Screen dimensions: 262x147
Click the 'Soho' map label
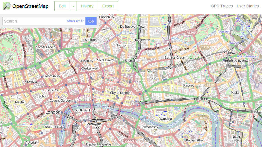click(x=42, y=96)
